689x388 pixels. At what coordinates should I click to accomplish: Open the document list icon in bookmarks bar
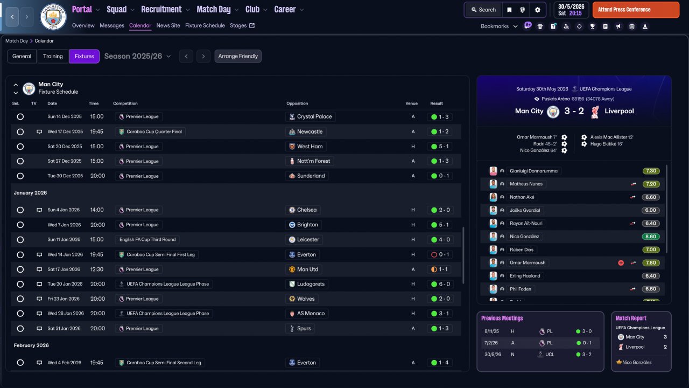click(x=606, y=26)
